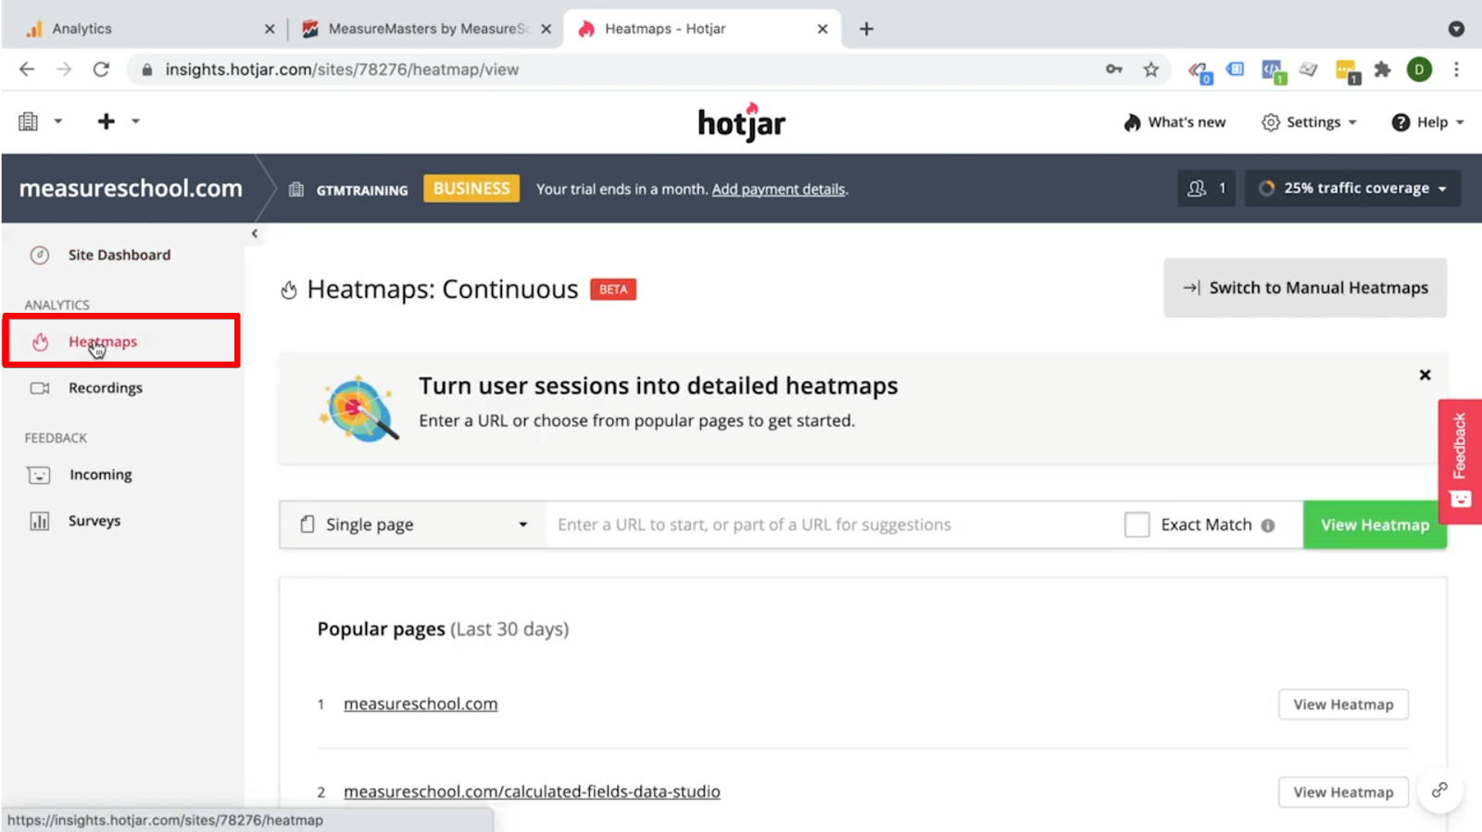
Task: Go back to the previous page
Action: point(27,69)
